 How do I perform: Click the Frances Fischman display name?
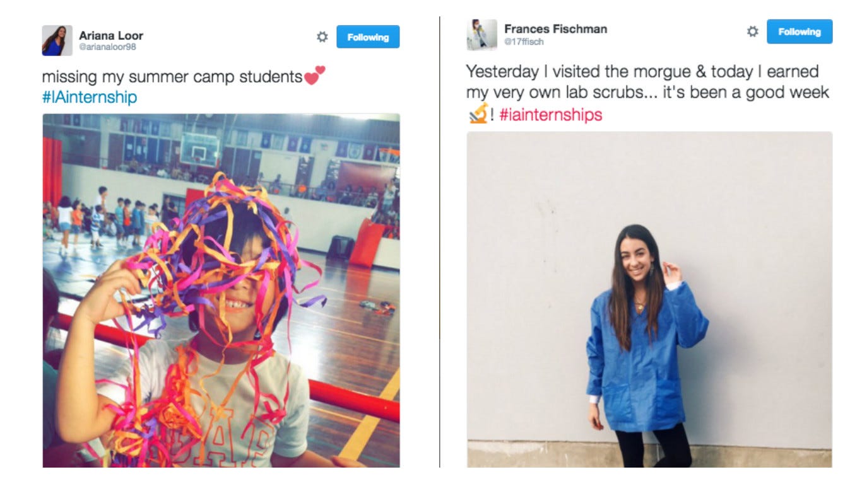click(555, 29)
